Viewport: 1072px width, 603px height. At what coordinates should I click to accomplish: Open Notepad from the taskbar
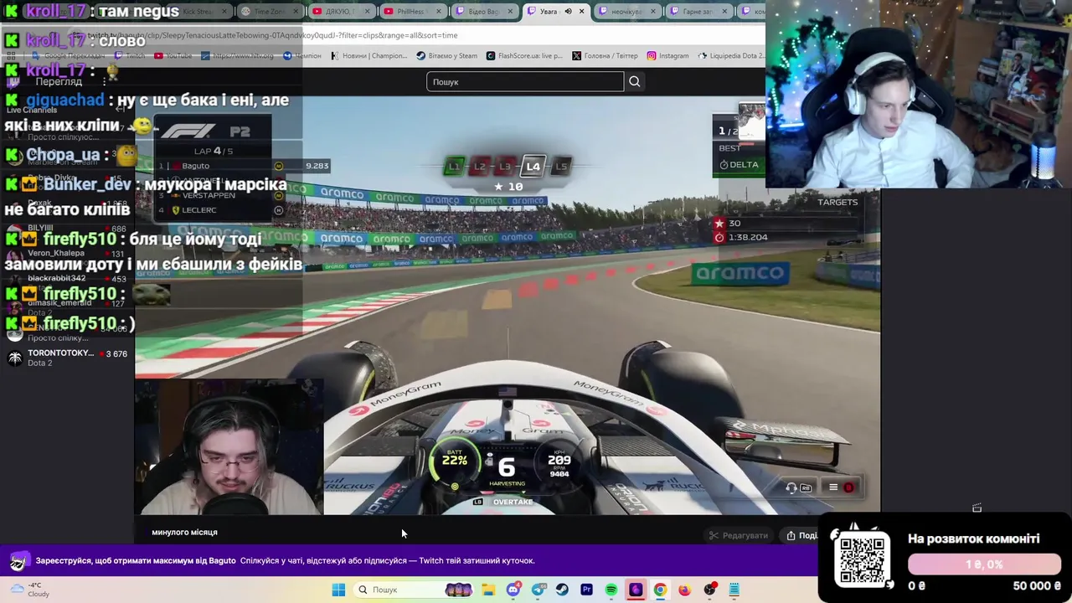click(734, 590)
